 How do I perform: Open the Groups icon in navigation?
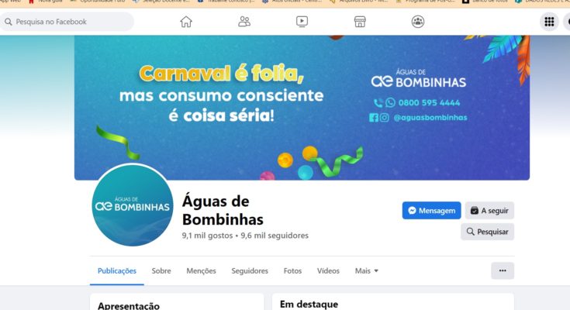tap(418, 22)
